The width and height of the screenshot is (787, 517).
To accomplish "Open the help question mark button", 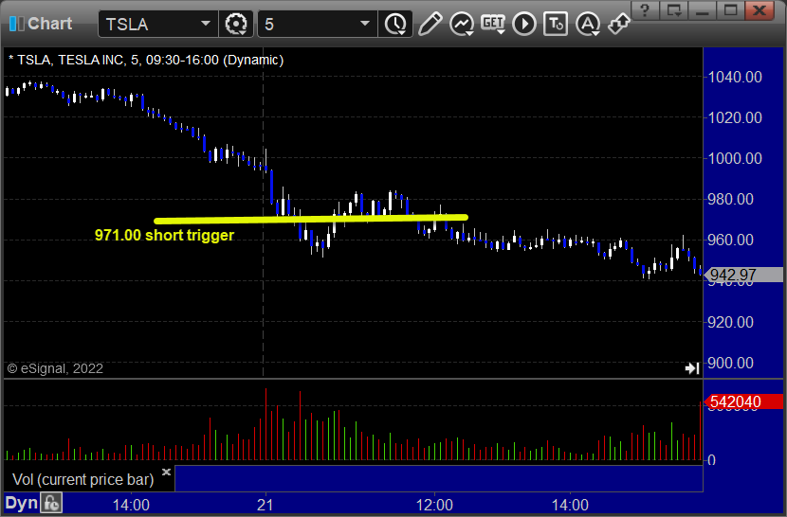I will coord(646,10).
